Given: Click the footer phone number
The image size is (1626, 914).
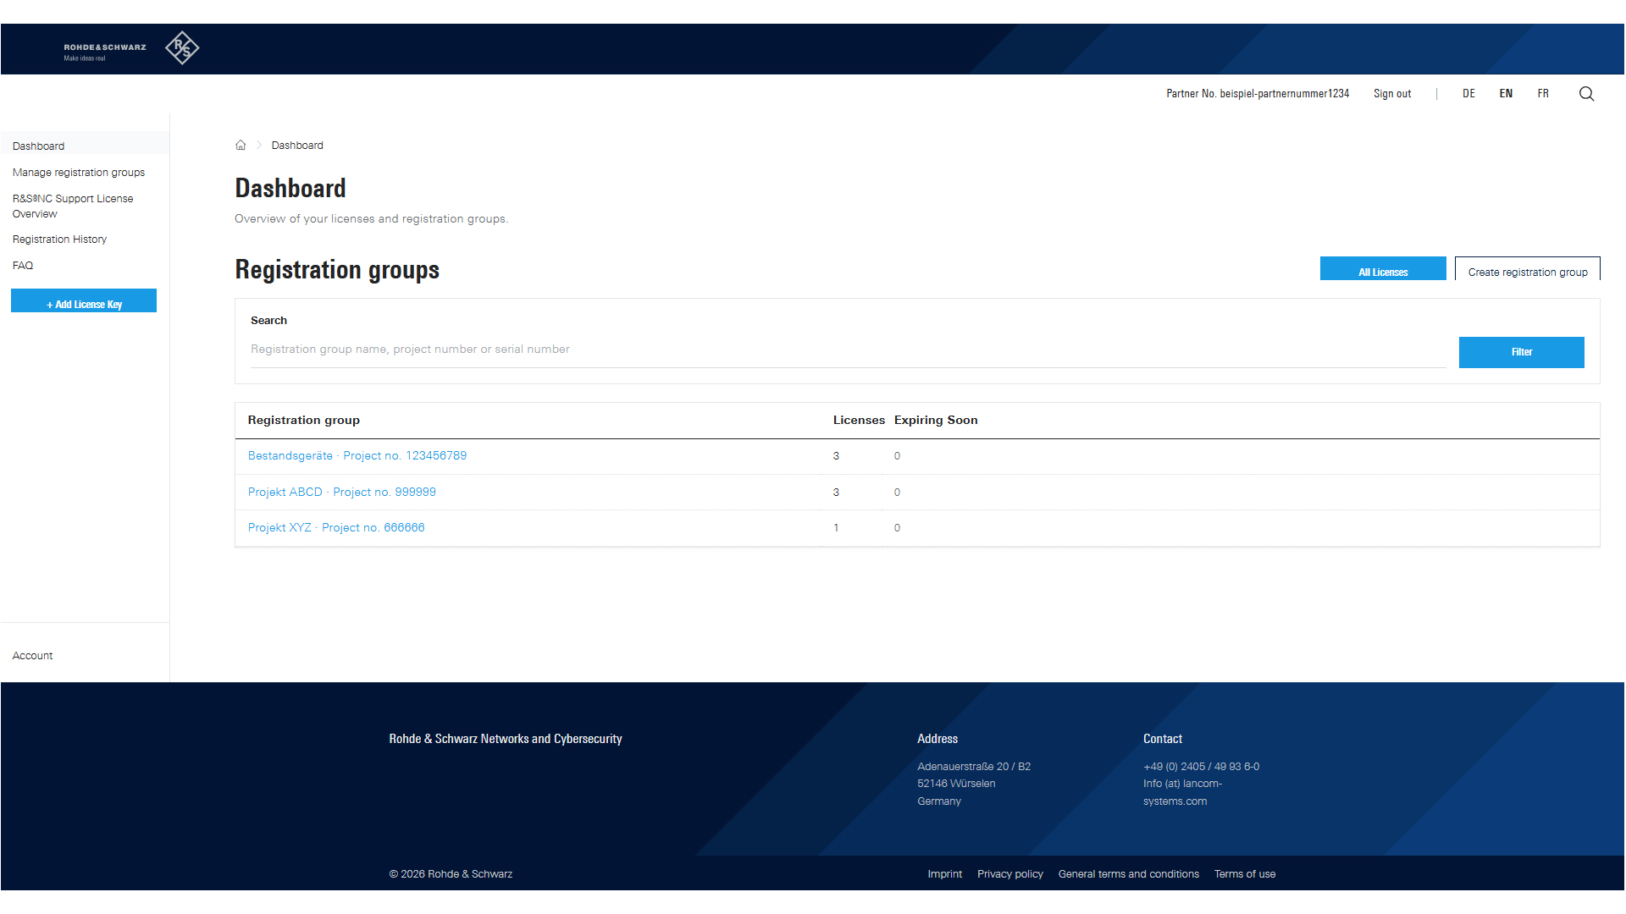Looking at the screenshot, I should (1201, 767).
